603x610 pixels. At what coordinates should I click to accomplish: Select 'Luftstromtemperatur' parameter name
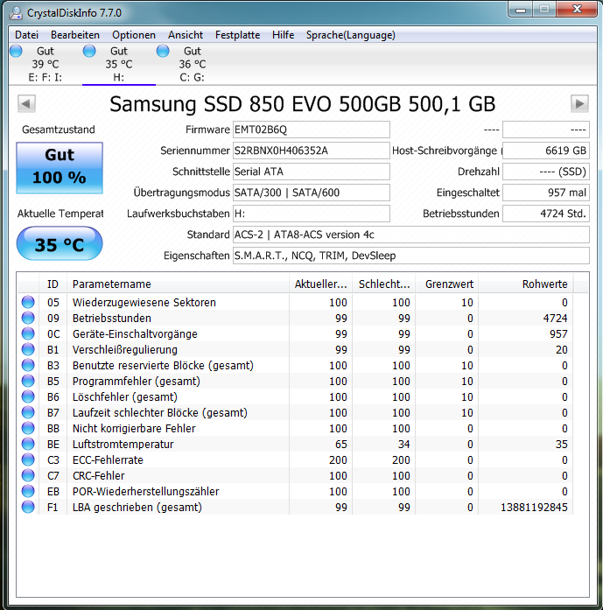coord(123,445)
